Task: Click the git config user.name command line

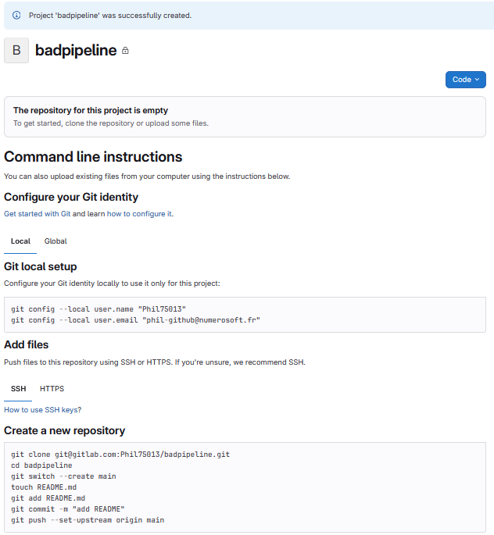Action: click(98, 309)
